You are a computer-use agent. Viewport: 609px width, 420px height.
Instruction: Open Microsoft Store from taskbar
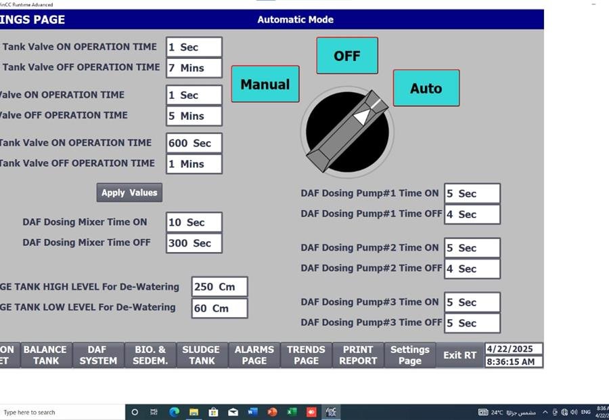pyautogui.click(x=213, y=413)
